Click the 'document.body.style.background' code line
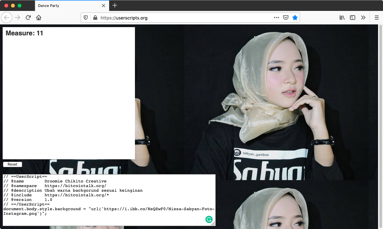The image size is (383, 229). 109,211
